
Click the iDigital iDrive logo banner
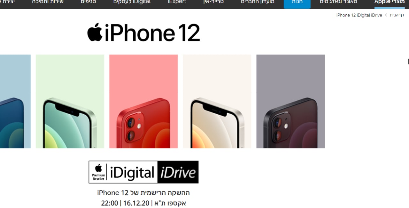pos(143,172)
